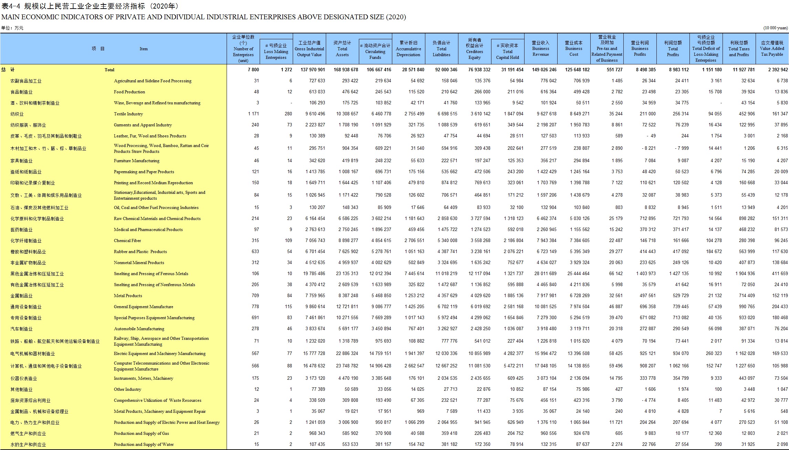The height and width of the screenshot is (450, 789).
Task: Select Total row enterprise count 7 800
Action: 253,70
